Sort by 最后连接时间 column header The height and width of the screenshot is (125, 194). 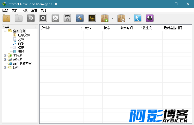[x=174, y=28]
